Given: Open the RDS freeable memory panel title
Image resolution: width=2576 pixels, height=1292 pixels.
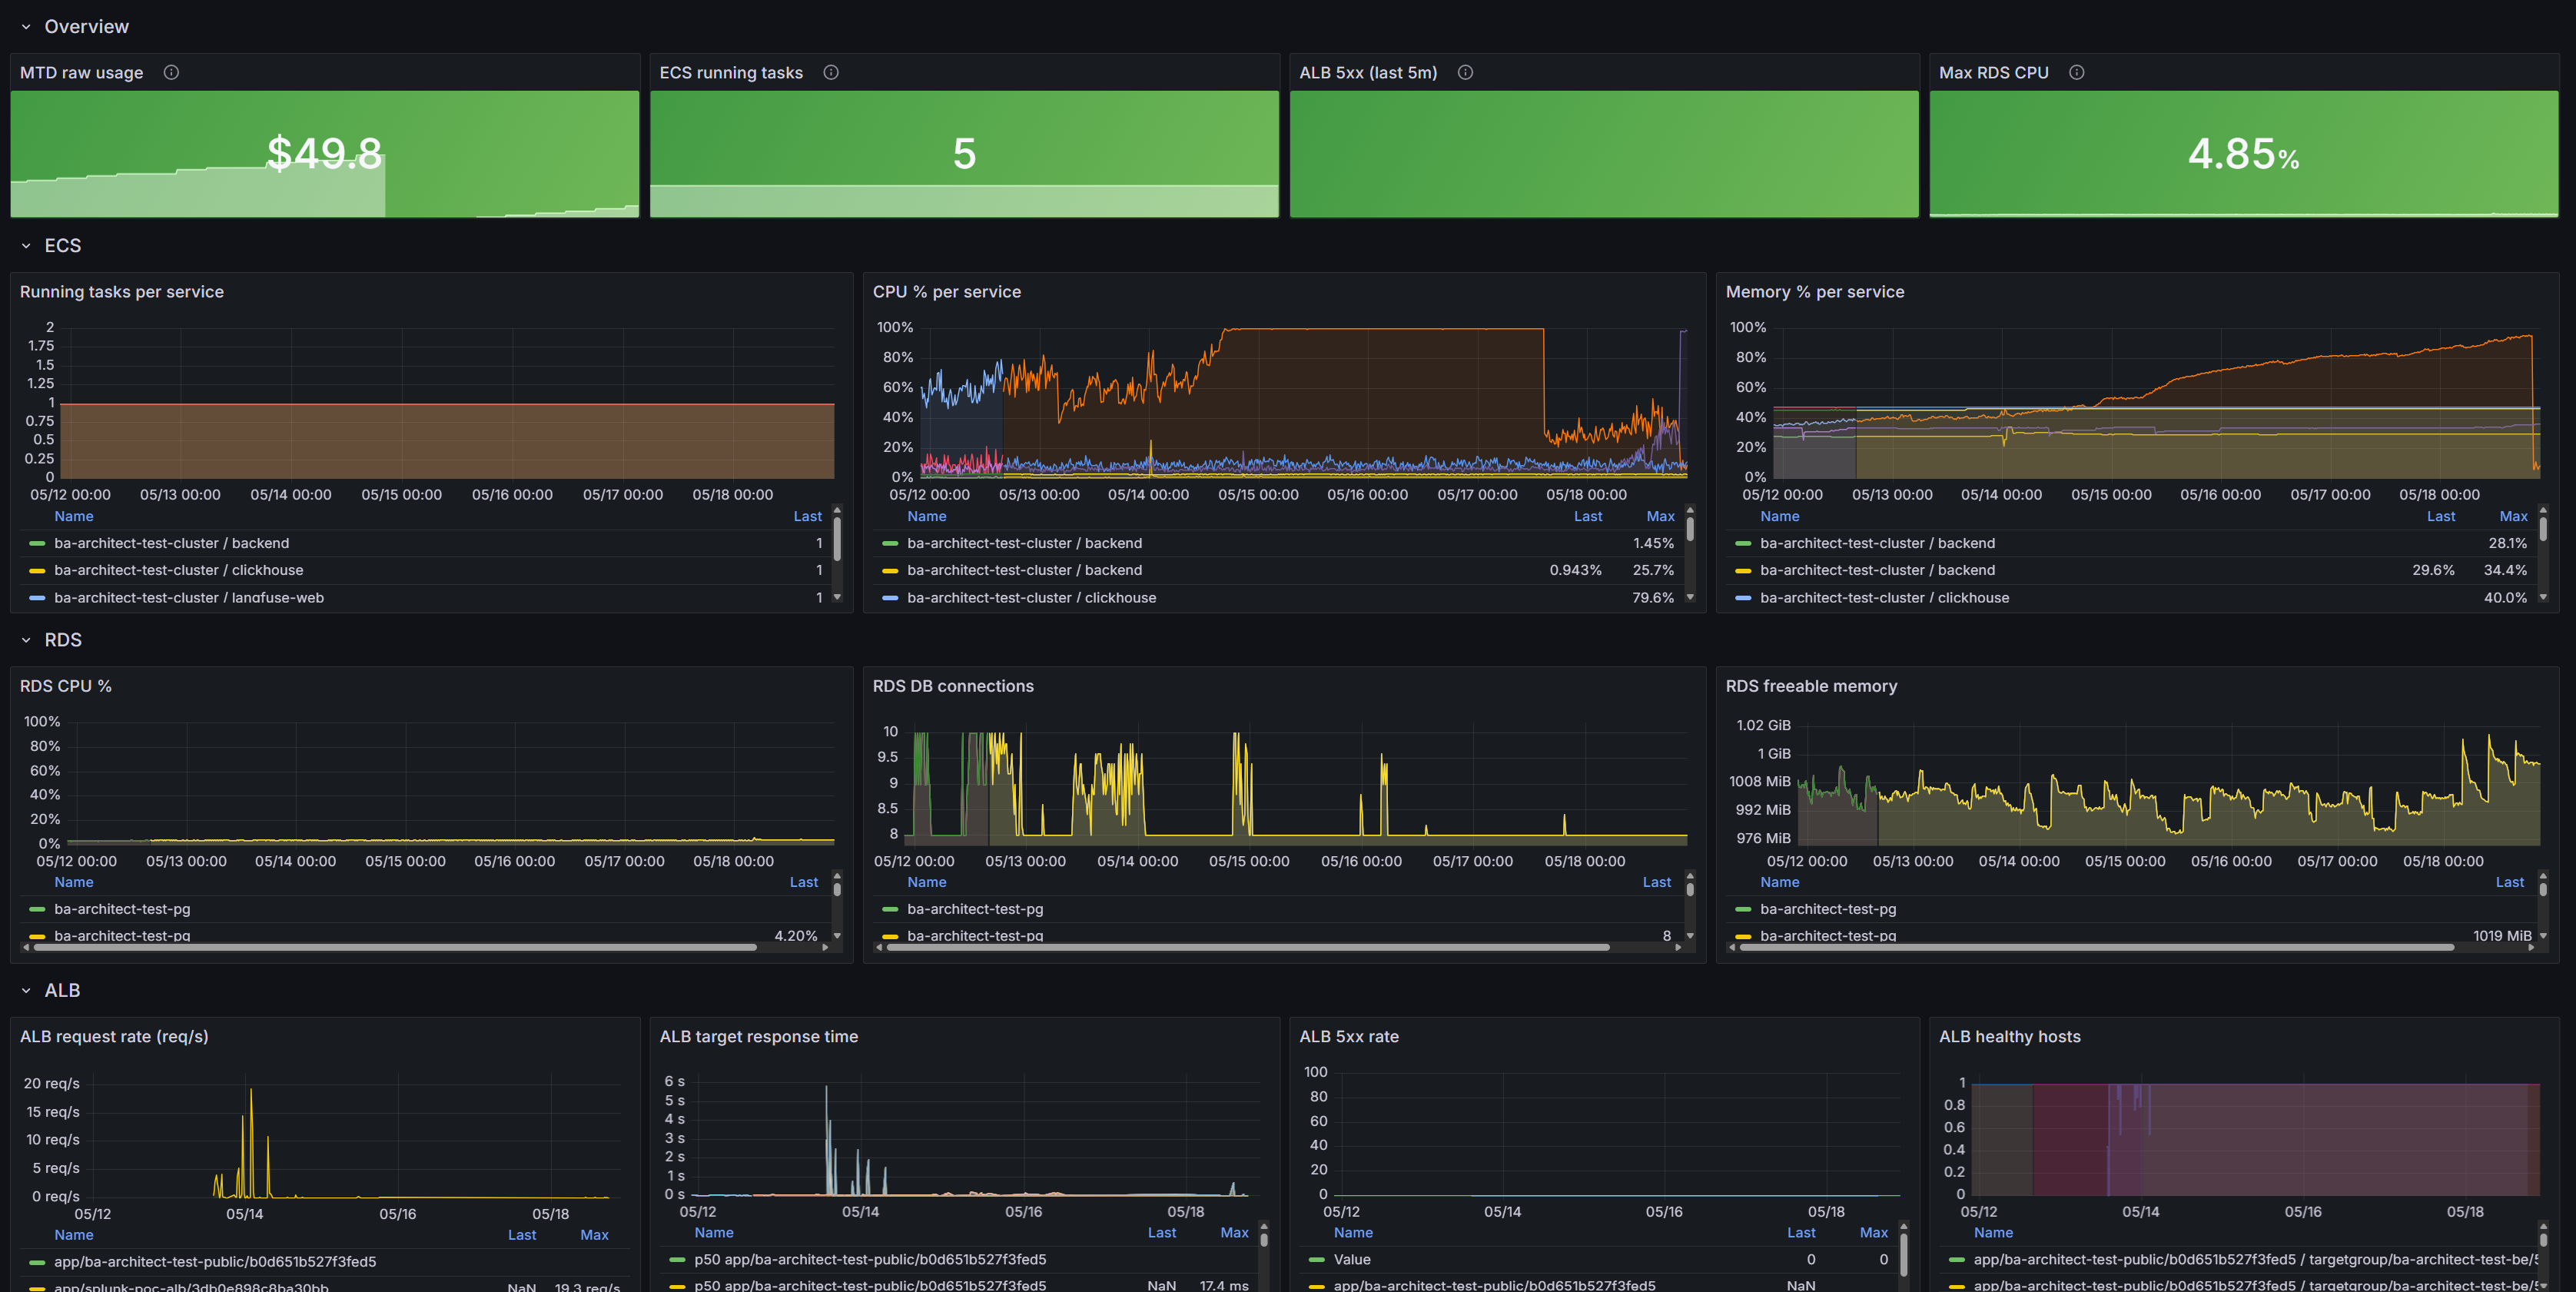Looking at the screenshot, I should tap(1811, 686).
